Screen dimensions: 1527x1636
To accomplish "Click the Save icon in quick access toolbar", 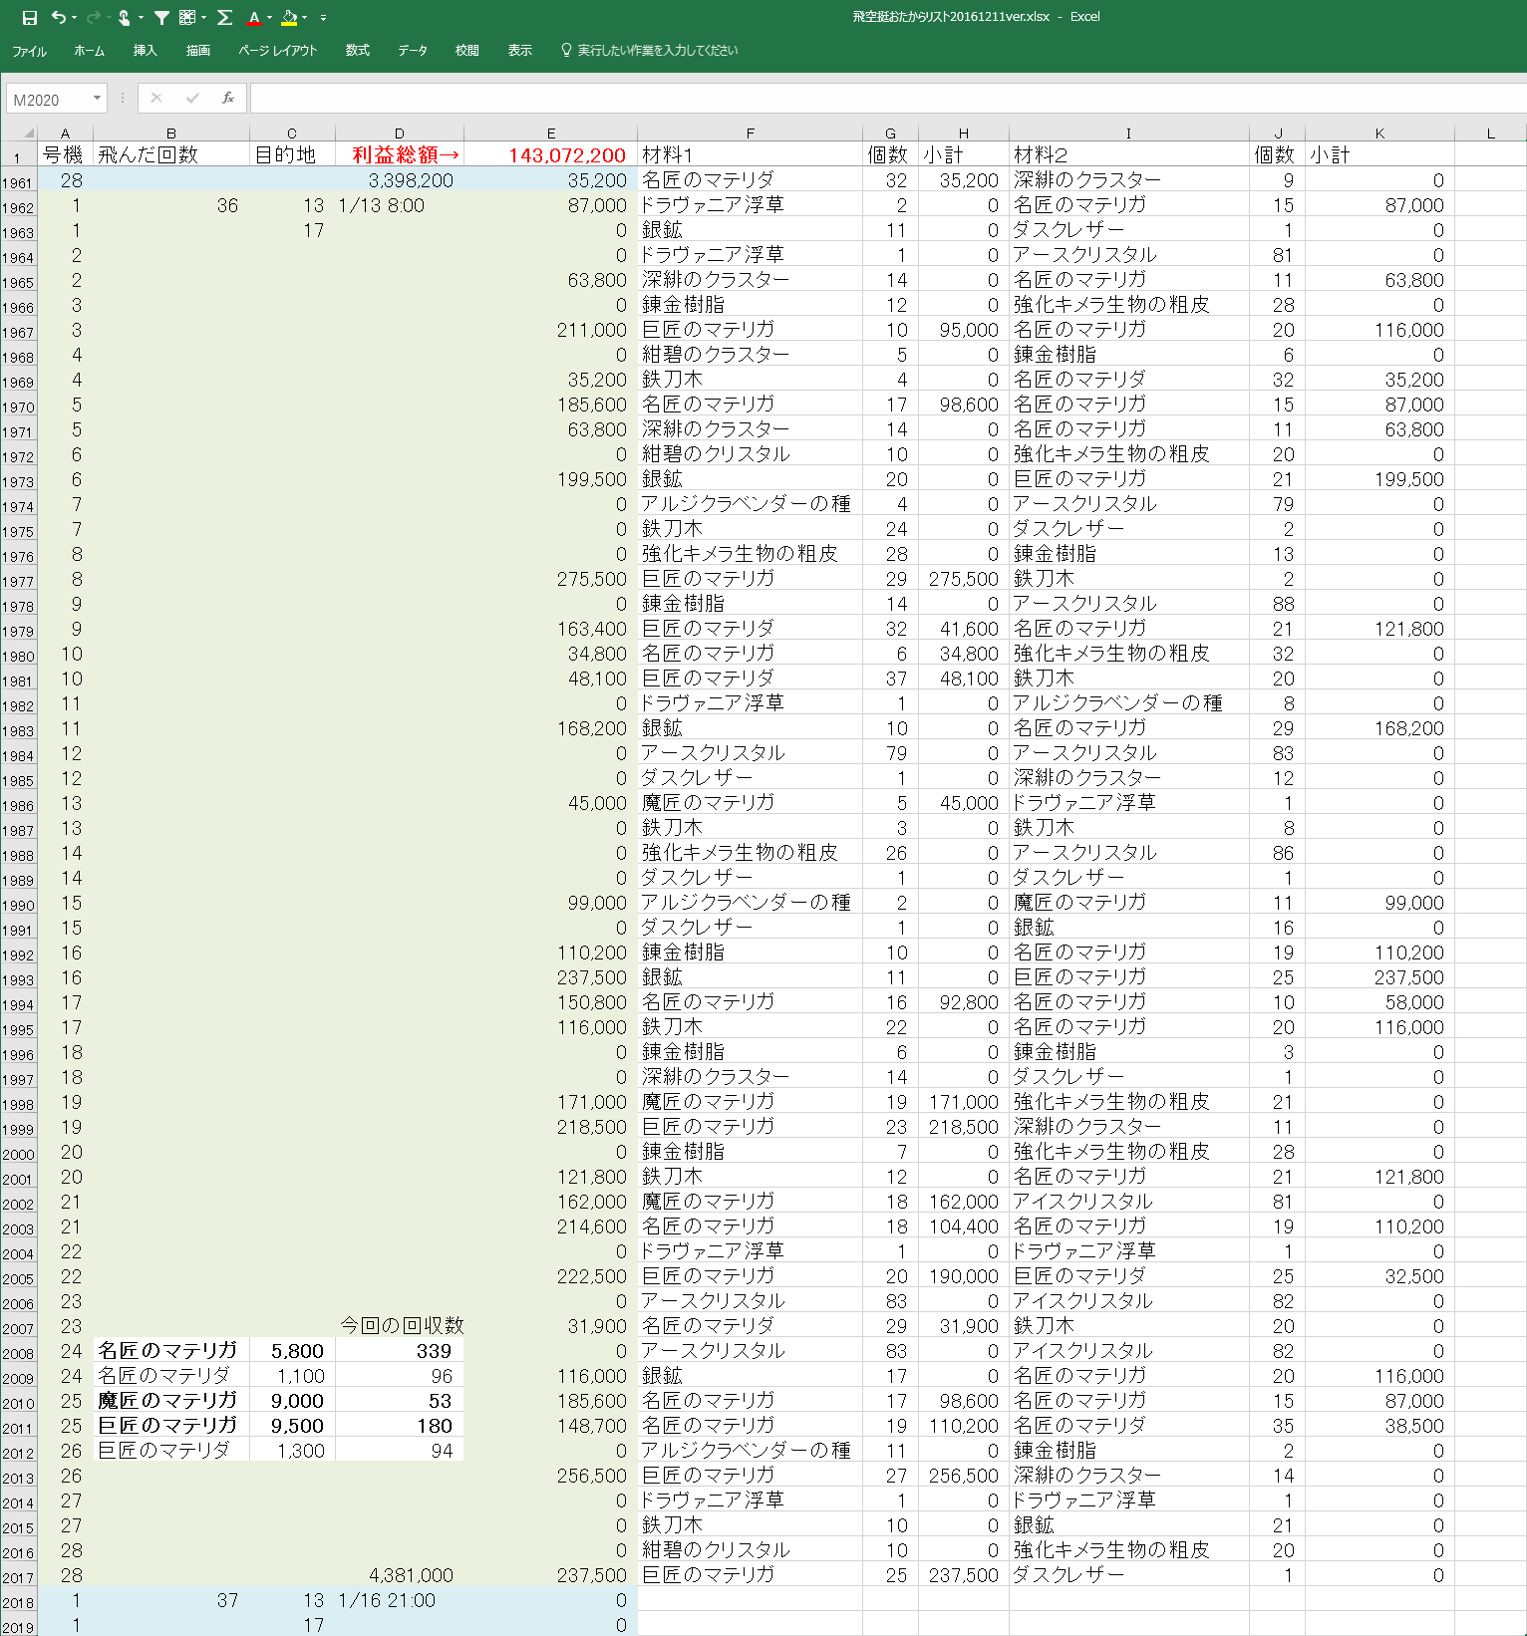I will click(x=30, y=17).
